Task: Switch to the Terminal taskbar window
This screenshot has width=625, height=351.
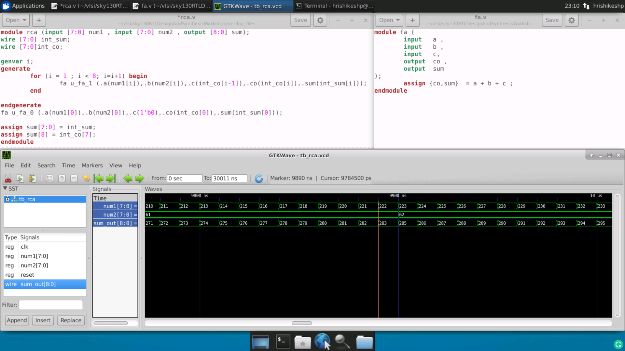Action: click(335, 6)
